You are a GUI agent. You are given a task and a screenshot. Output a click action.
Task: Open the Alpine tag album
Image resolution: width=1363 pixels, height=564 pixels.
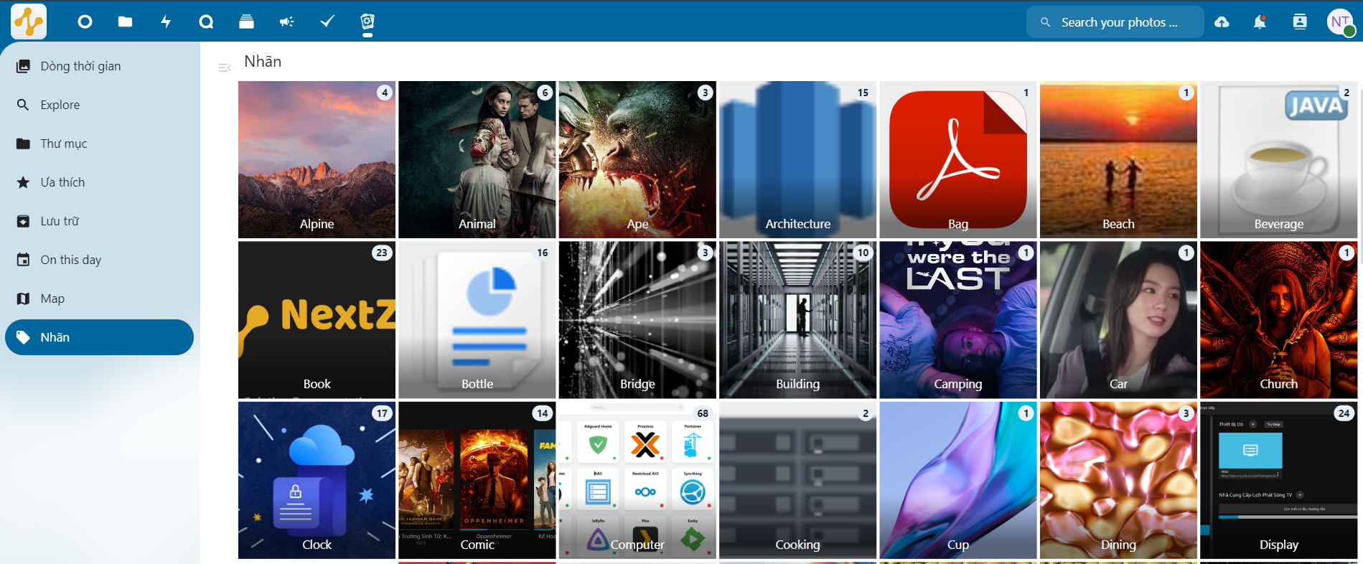(317, 159)
